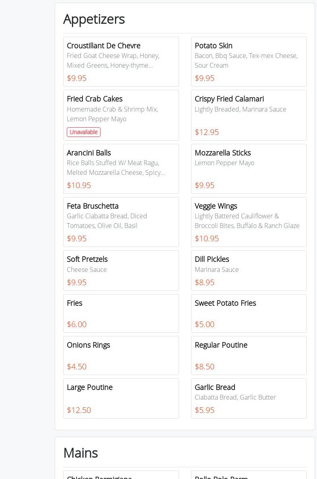Click the $12.95 price on Crispy Fried Calamari
This screenshot has width=317, height=479.
point(207,132)
